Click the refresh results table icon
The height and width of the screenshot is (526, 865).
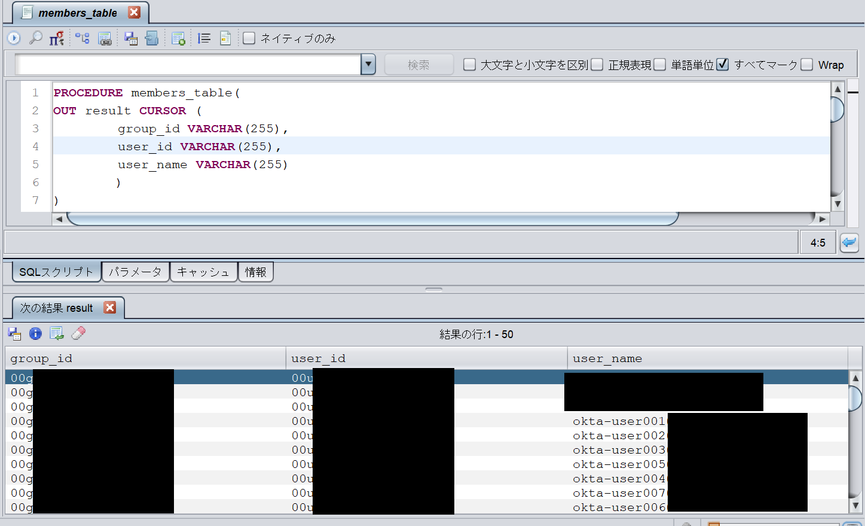pos(57,333)
